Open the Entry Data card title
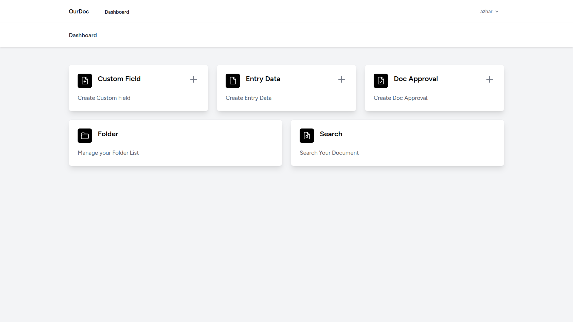This screenshot has width=573, height=322. point(263,79)
